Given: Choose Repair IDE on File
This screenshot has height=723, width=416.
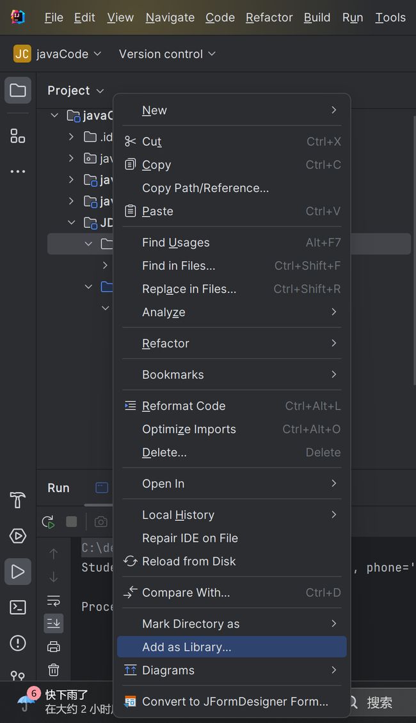Looking at the screenshot, I should coord(232,538).
